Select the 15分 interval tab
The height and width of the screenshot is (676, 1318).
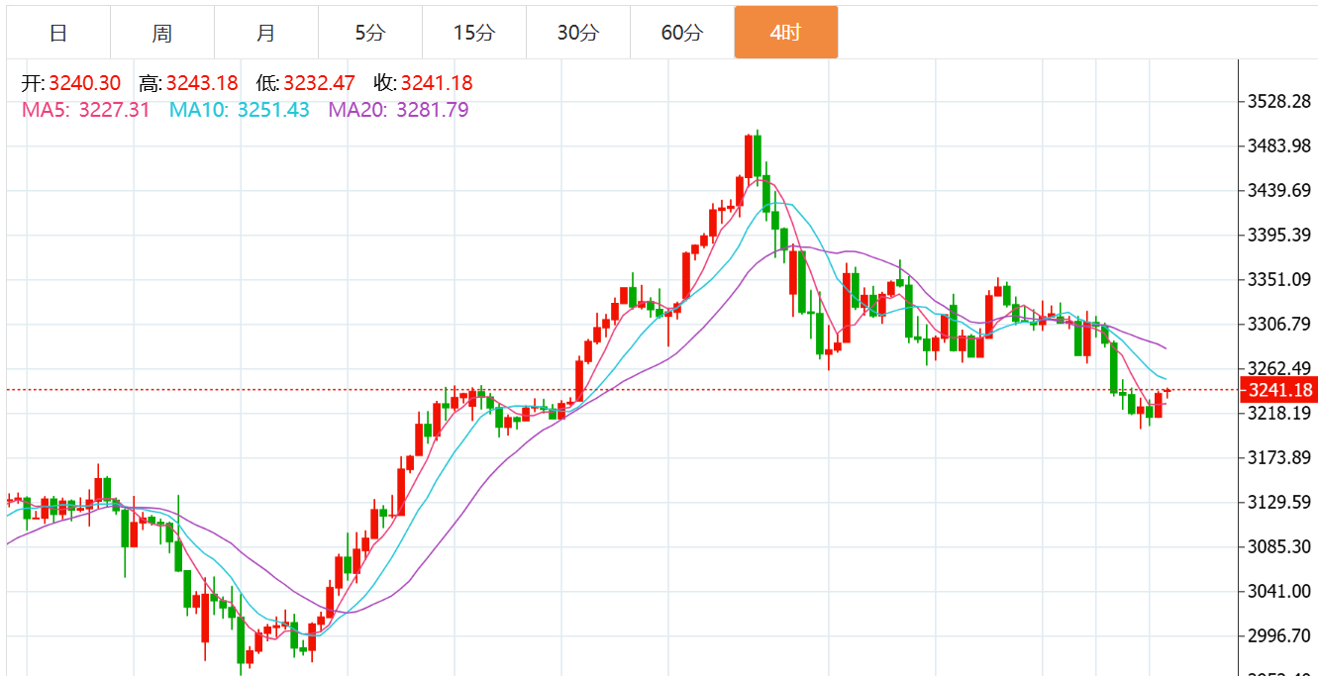click(474, 33)
